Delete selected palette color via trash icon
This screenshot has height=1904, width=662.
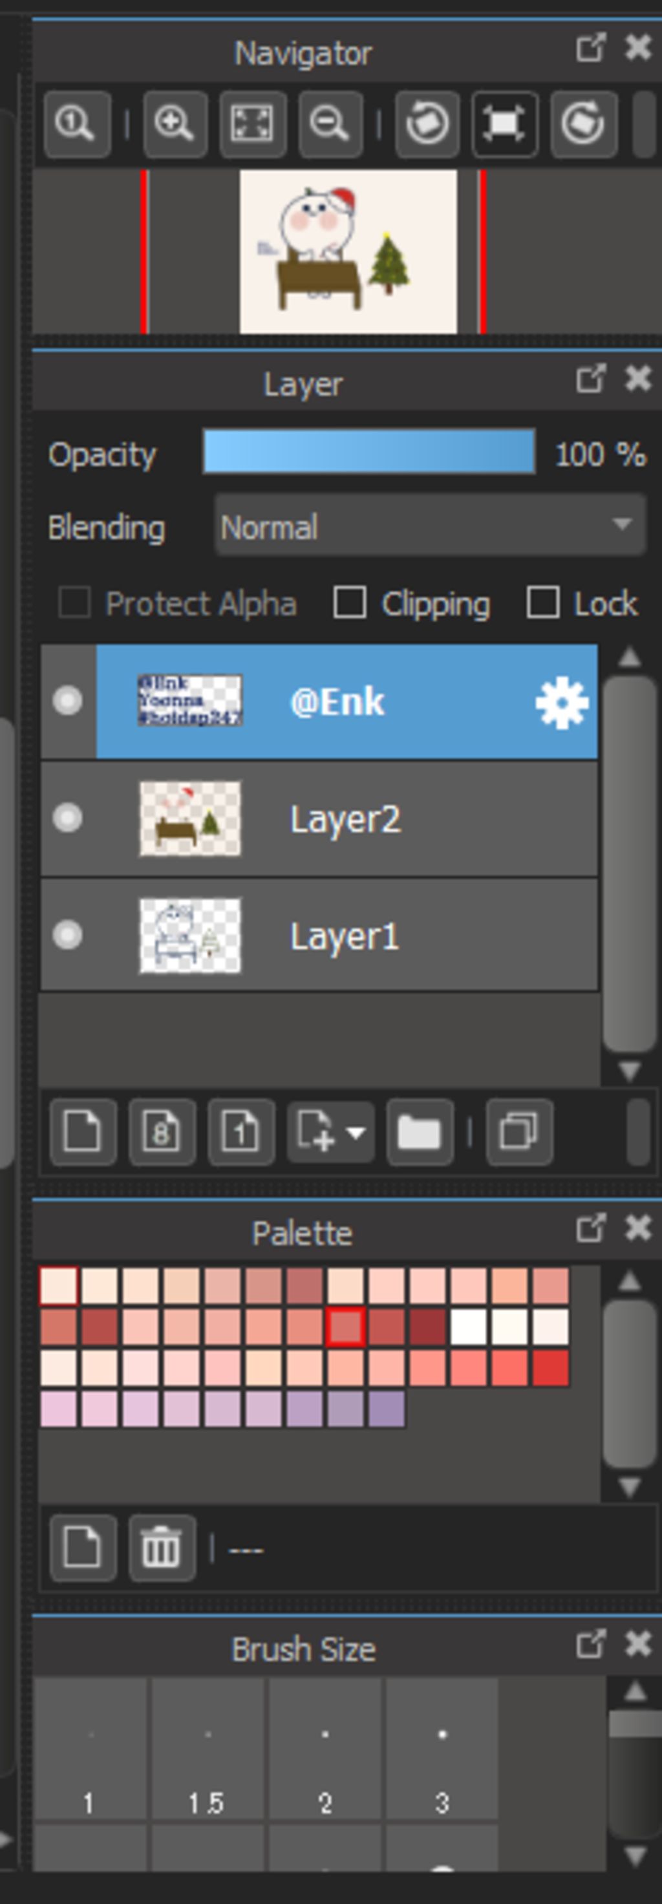162,1548
